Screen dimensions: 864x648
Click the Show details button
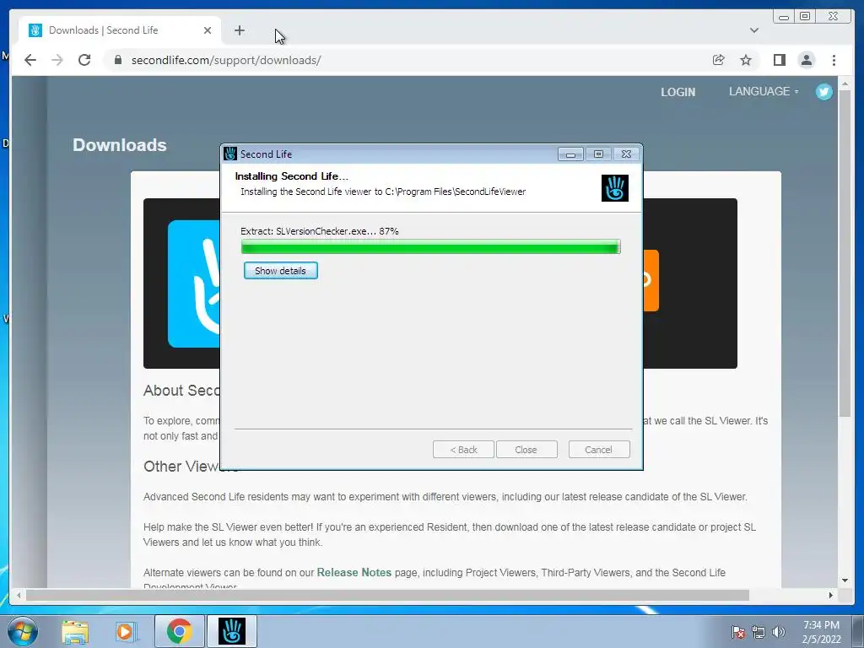[x=280, y=271]
